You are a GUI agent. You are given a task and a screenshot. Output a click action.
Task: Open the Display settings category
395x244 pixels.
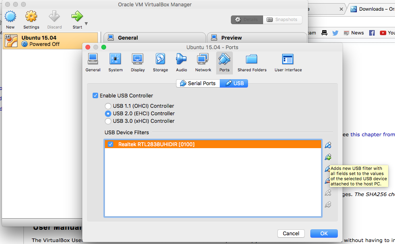[137, 63]
